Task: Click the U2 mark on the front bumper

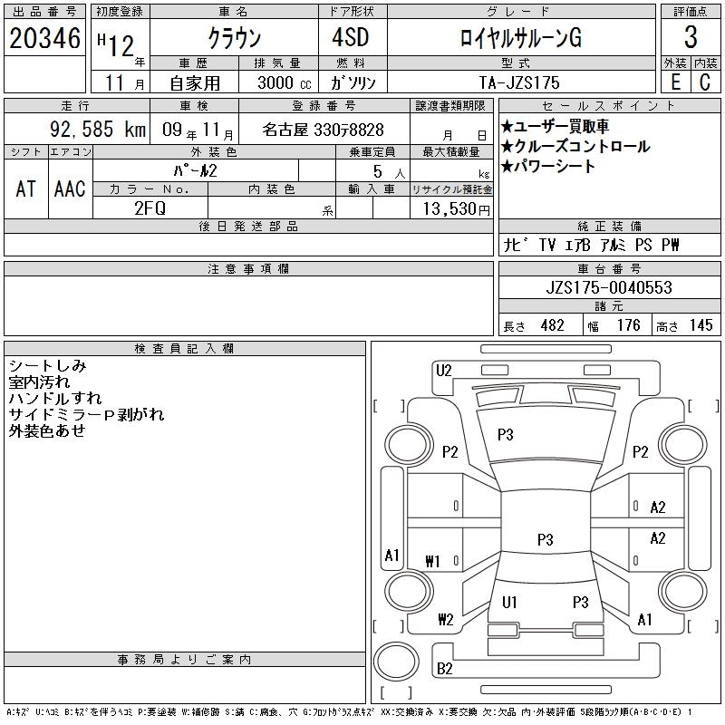Action: click(443, 370)
